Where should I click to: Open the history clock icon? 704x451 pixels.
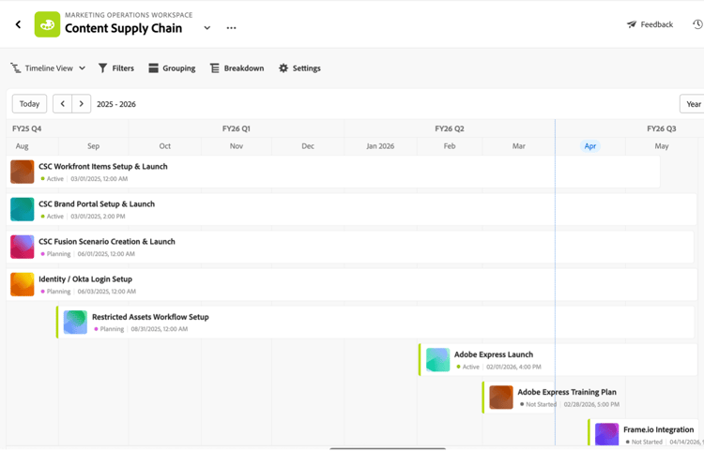pos(697,24)
